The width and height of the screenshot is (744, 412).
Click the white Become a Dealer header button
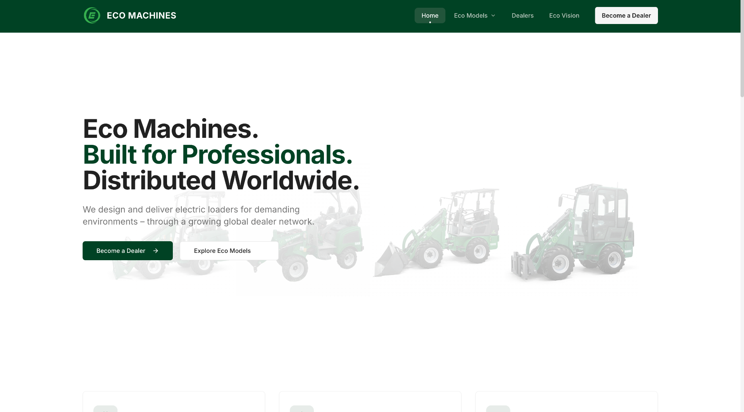(x=626, y=15)
